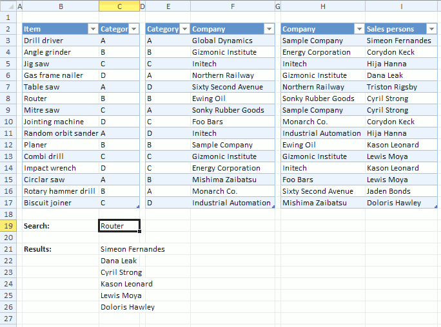The image size is (441, 327).
Task: Select column C header
Action: click(x=119, y=6)
